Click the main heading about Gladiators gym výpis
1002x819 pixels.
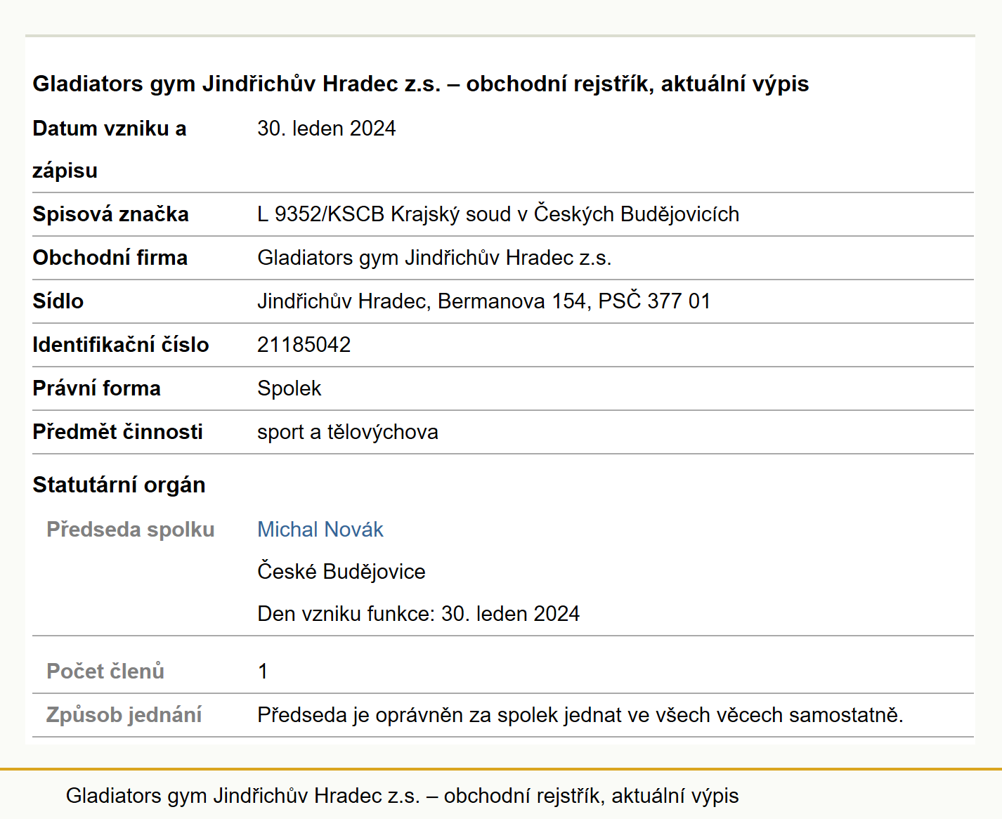(421, 84)
